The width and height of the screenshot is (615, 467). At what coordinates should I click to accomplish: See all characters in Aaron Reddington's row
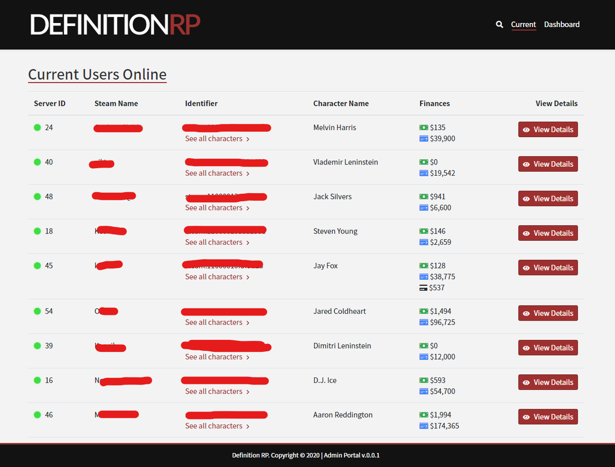click(x=217, y=426)
